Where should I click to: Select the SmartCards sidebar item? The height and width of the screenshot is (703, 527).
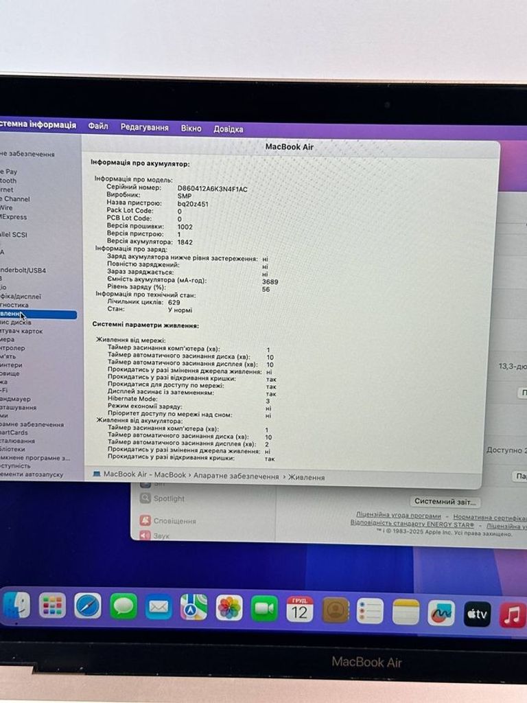(14, 433)
